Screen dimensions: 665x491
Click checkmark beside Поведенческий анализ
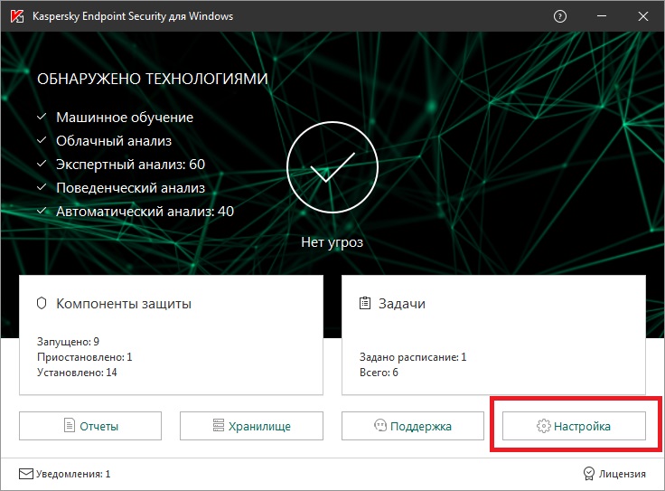pos(42,186)
